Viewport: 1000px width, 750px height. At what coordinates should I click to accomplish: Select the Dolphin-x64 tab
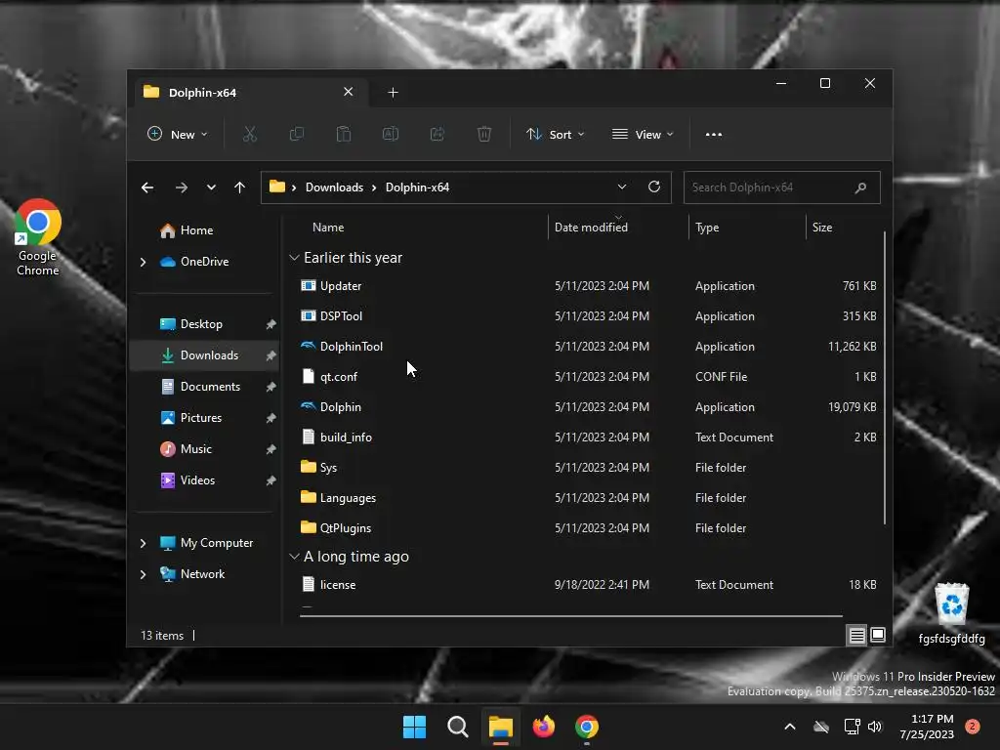[x=249, y=93]
